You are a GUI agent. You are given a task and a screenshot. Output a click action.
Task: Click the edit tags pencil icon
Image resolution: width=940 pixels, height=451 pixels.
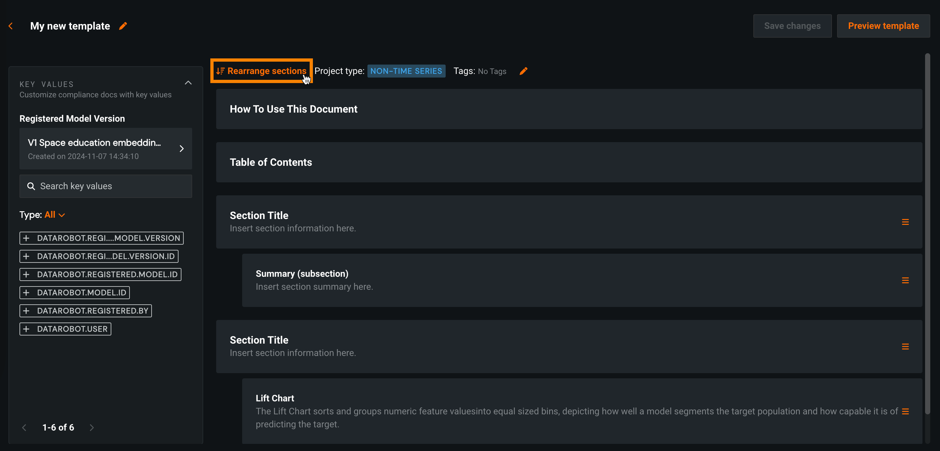(x=523, y=71)
